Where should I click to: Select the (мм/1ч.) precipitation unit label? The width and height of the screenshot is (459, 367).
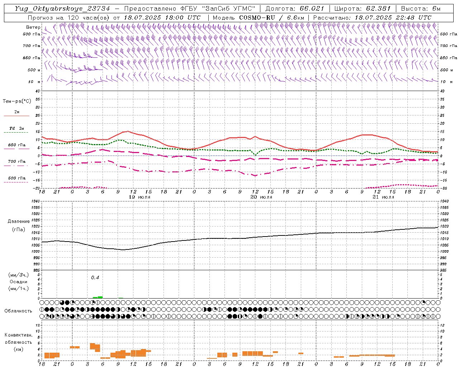(19, 289)
